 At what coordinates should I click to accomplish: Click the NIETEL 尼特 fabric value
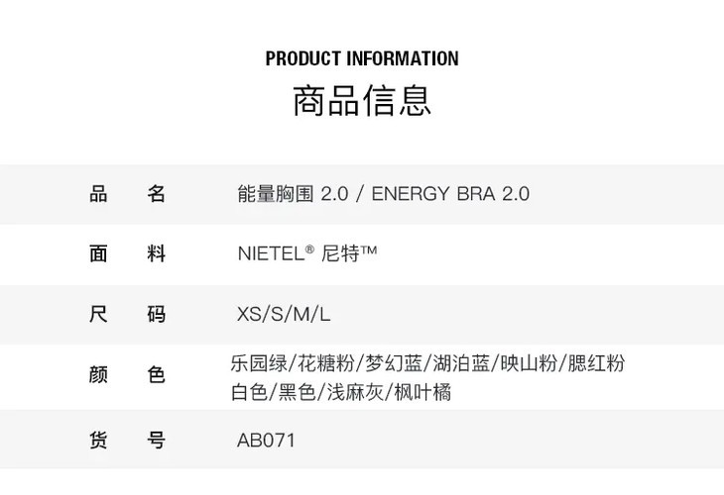pyautogui.click(x=307, y=253)
